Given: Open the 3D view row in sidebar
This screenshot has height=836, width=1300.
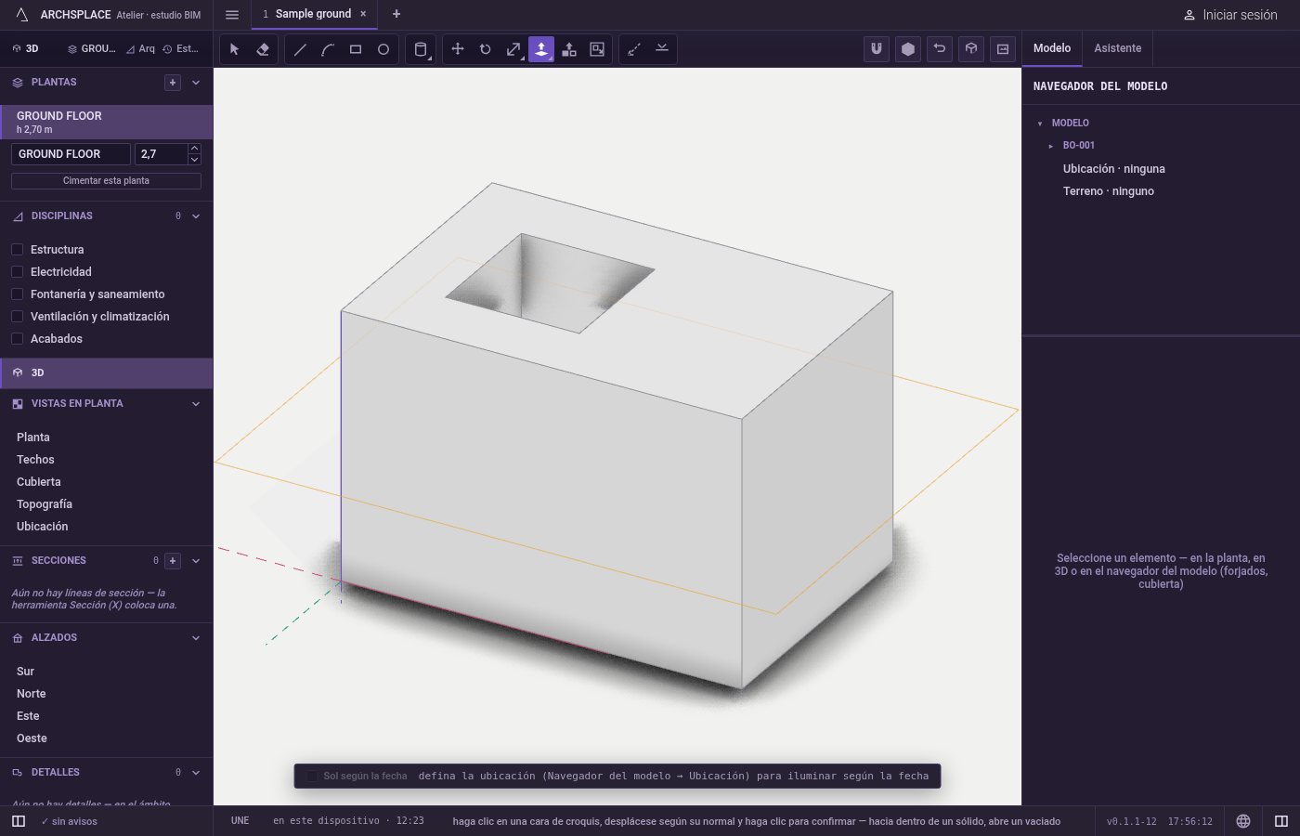Looking at the screenshot, I should [107, 372].
